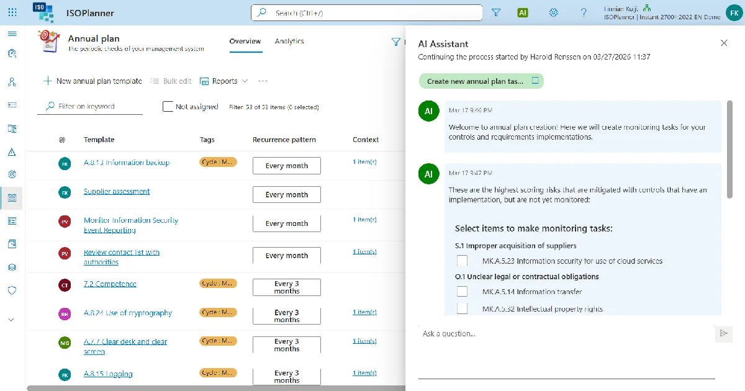
Task: Open recurrence for Monitor Information Security Event Reporting
Action: [x=287, y=223]
